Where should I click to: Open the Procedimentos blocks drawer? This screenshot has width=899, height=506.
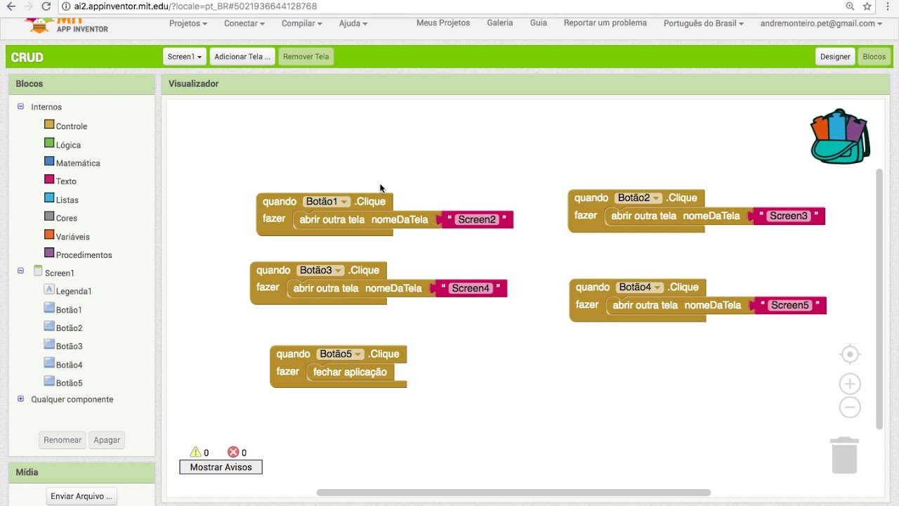(x=84, y=255)
